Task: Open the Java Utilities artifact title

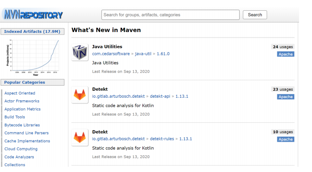Action: 107,47
